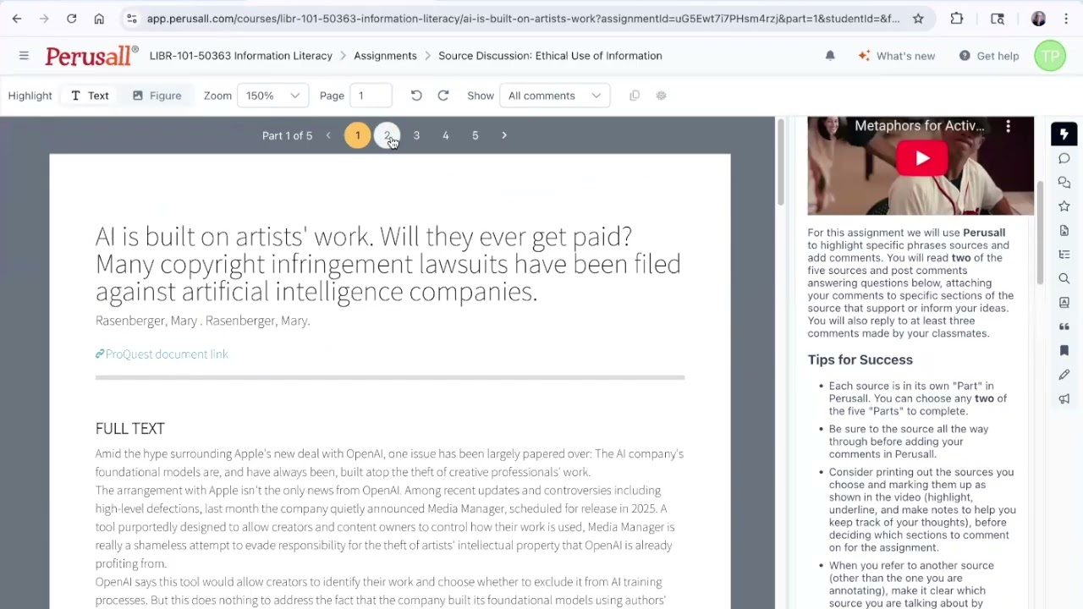Rotate page clockwise
This screenshot has height=609, width=1083.
pyautogui.click(x=443, y=96)
